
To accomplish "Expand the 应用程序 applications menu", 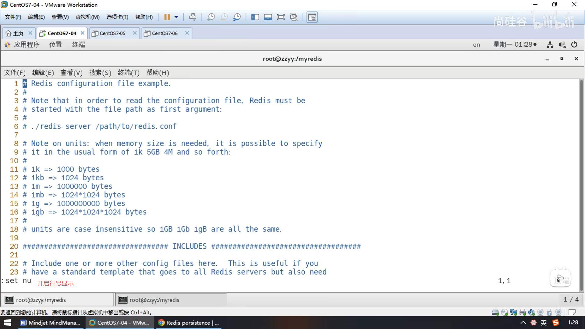I will (x=27, y=45).
